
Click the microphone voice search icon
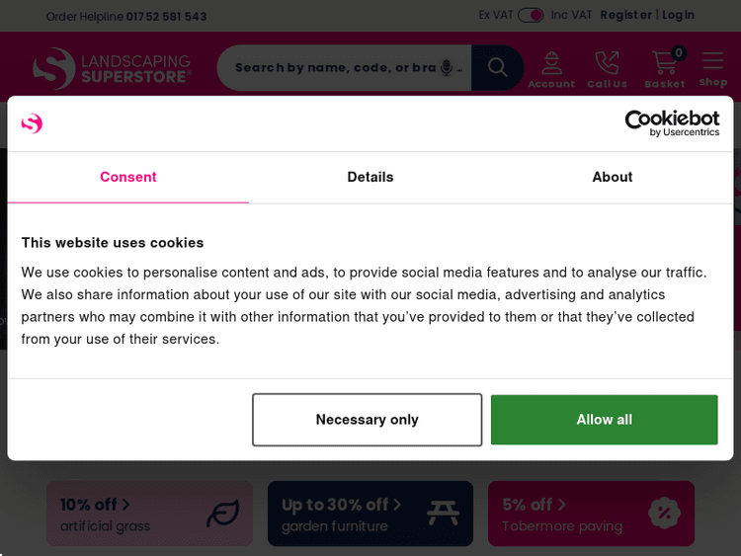pos(447,67)
